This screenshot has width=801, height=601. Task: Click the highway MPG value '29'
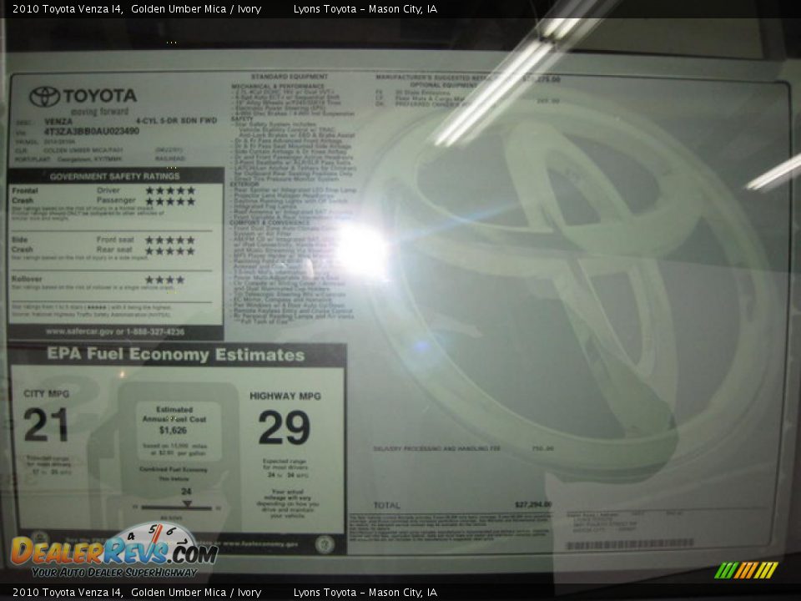tap(284, 427)
